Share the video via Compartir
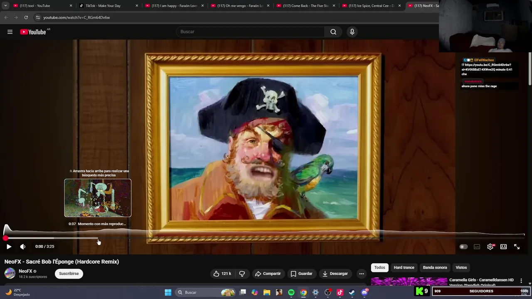The width and height of the screenshot is (532, 299). click(x=268, y=274)
